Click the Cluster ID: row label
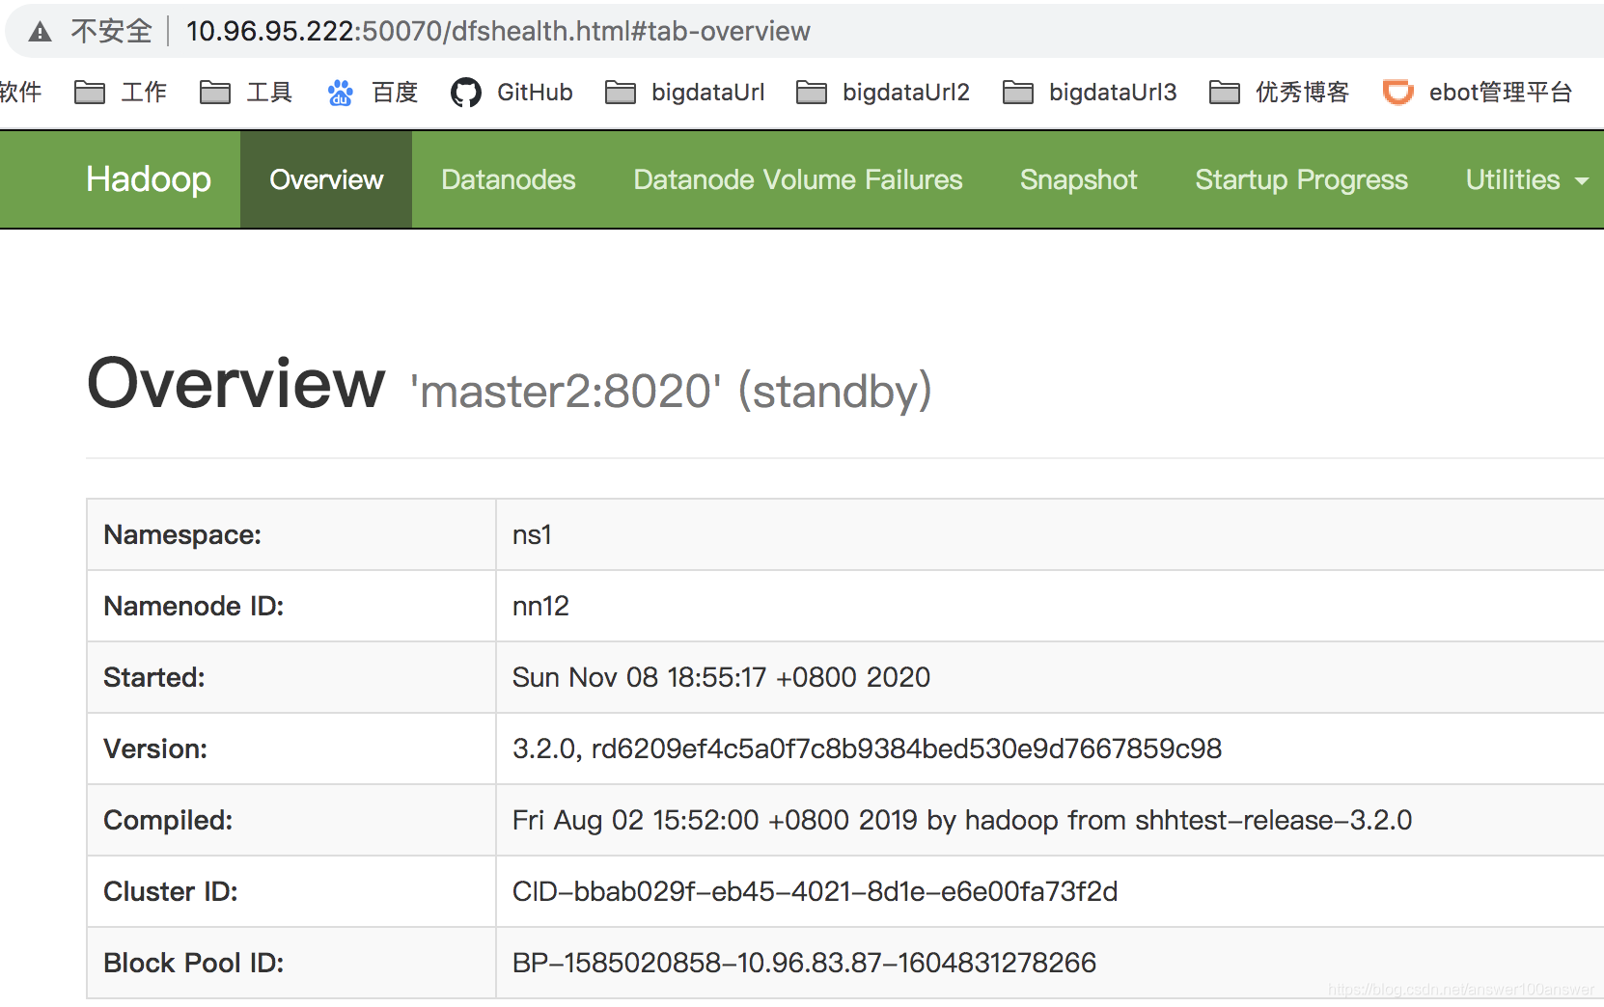This screenshot has height=1007, width=1604. pyautogui.click(x=171, y=891)
